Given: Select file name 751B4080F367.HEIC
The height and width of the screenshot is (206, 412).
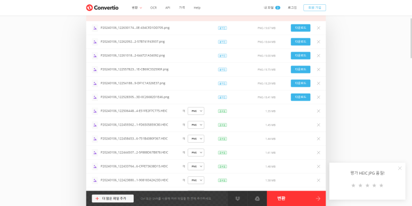Looking at the screenshot, I should 134,138.
